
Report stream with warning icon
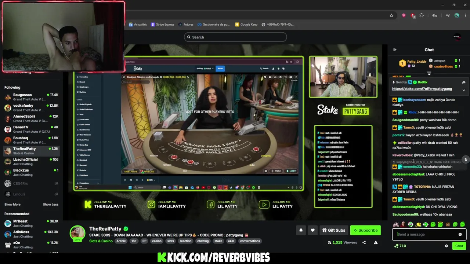tap(376, 242)
